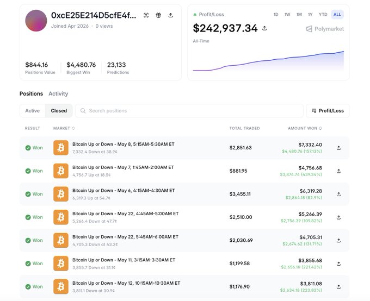Open Bitcoin Up or Down May 22, 4:45AM-5:00AM market
The image size is (370, 301).
[x=125, y=214]
